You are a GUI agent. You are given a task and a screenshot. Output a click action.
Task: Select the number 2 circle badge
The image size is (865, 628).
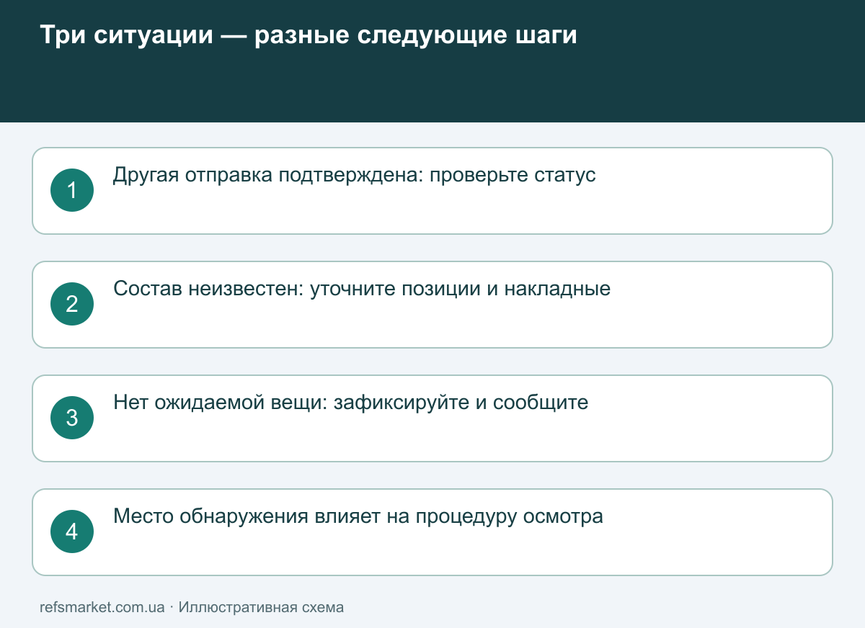tap(72, 304)
